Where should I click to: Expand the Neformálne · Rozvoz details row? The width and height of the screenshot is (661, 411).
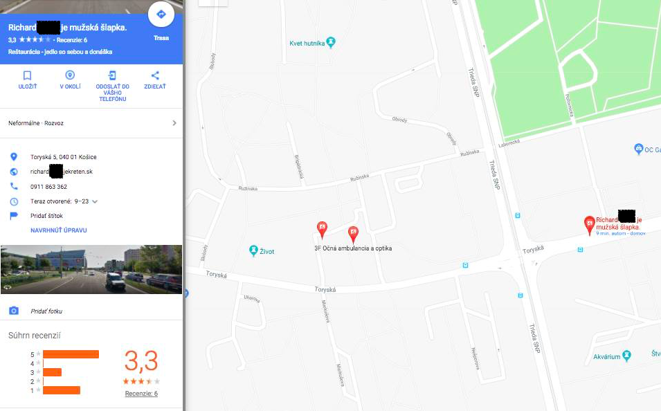(91, 123)
